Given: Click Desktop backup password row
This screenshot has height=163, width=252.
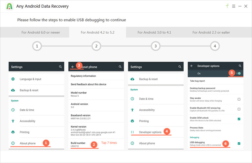Looking at the screenshot, I should click(215, 90).
